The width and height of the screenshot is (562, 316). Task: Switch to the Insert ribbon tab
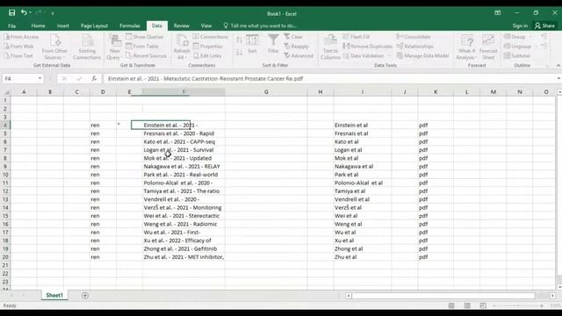click(62, 25)
